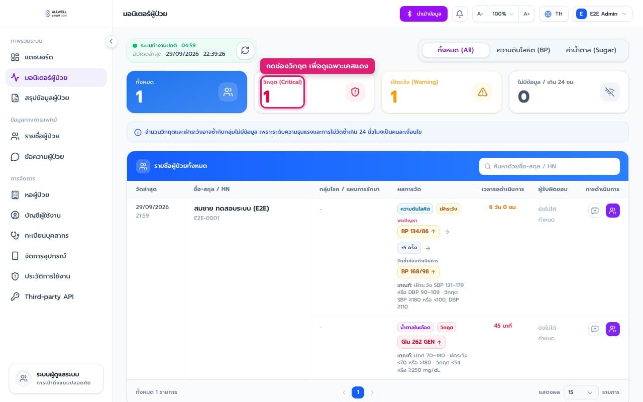643x402 pixels.
Task: Open จัดการอุปกรณ์ in the sidebar
Action: (56, 256)
